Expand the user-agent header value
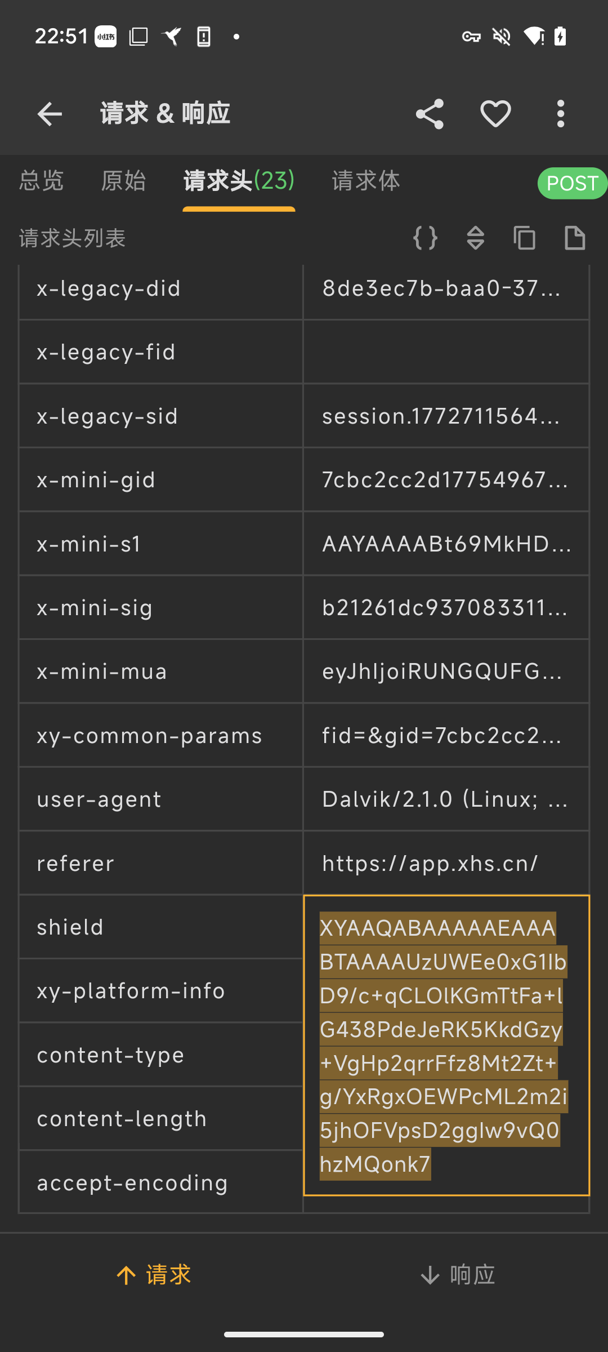Image resolution: width=608 pixels, height=1352 pixels. pyautogui.click(x=445, y=799)
